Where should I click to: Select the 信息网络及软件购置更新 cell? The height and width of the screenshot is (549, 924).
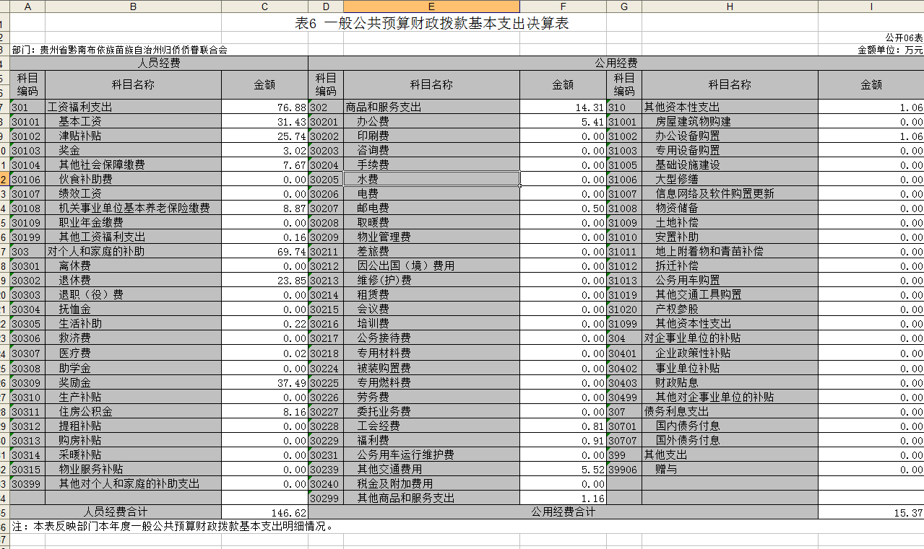tap(730, 193)
